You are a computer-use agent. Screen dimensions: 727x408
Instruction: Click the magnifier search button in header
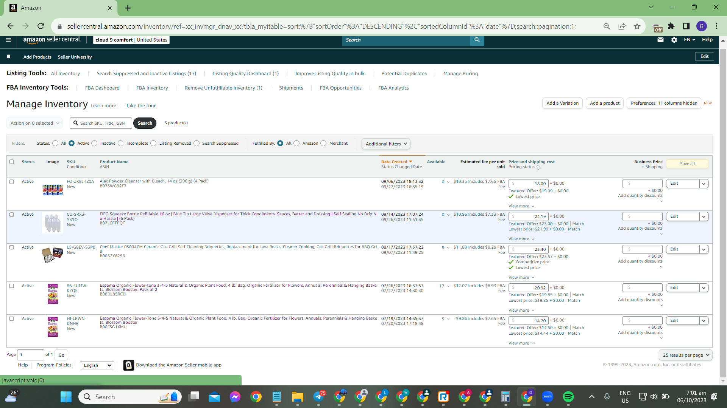477,40
